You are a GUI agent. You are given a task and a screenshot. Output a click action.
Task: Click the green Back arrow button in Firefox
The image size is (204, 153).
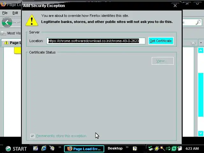click(x=7, y=22)
